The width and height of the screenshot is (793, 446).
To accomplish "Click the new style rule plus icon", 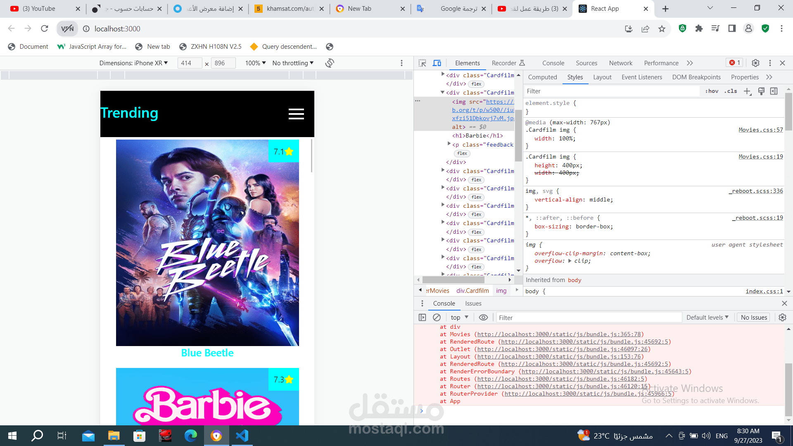I will (747, 91).
